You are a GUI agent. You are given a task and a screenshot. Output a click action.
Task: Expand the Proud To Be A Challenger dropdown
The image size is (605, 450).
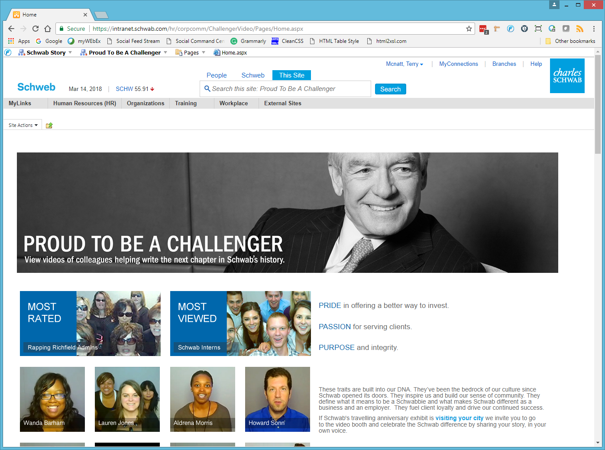[x=165, y=52]
